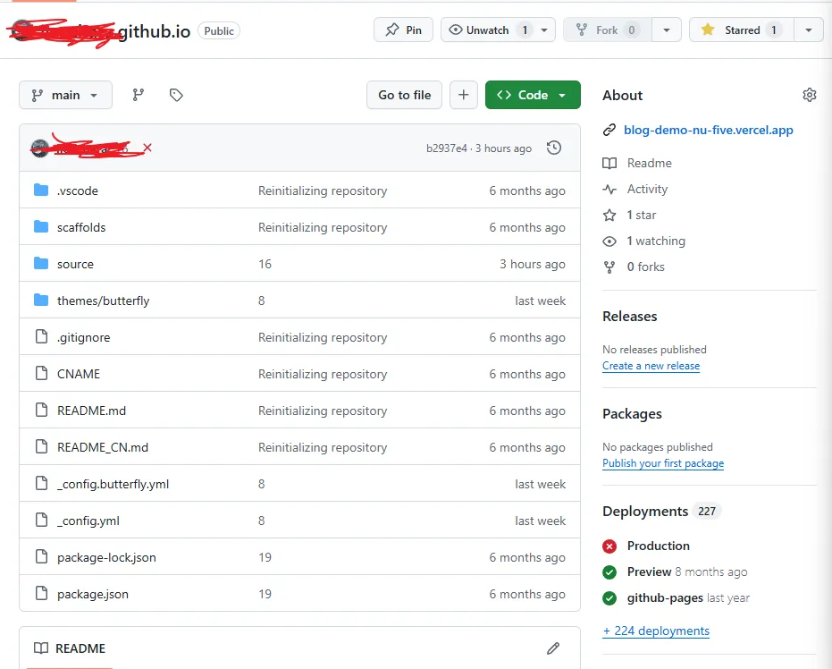832x669 pixels.
Task: Open the green Code dropdown
Action: [533, 95]
